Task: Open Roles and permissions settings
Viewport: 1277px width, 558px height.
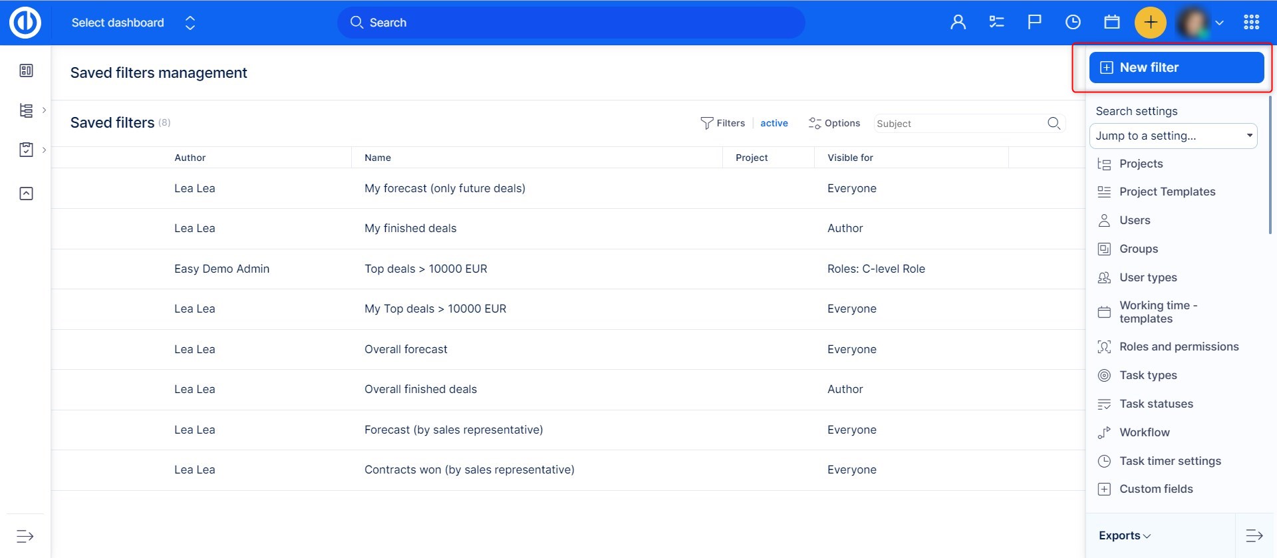Action: point(1179,347)
